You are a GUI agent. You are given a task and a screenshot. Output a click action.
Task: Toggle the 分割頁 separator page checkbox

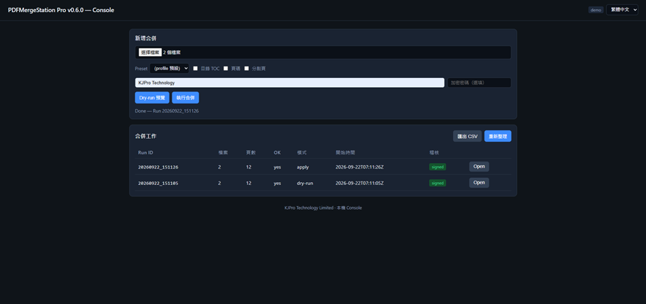(247, 68)
